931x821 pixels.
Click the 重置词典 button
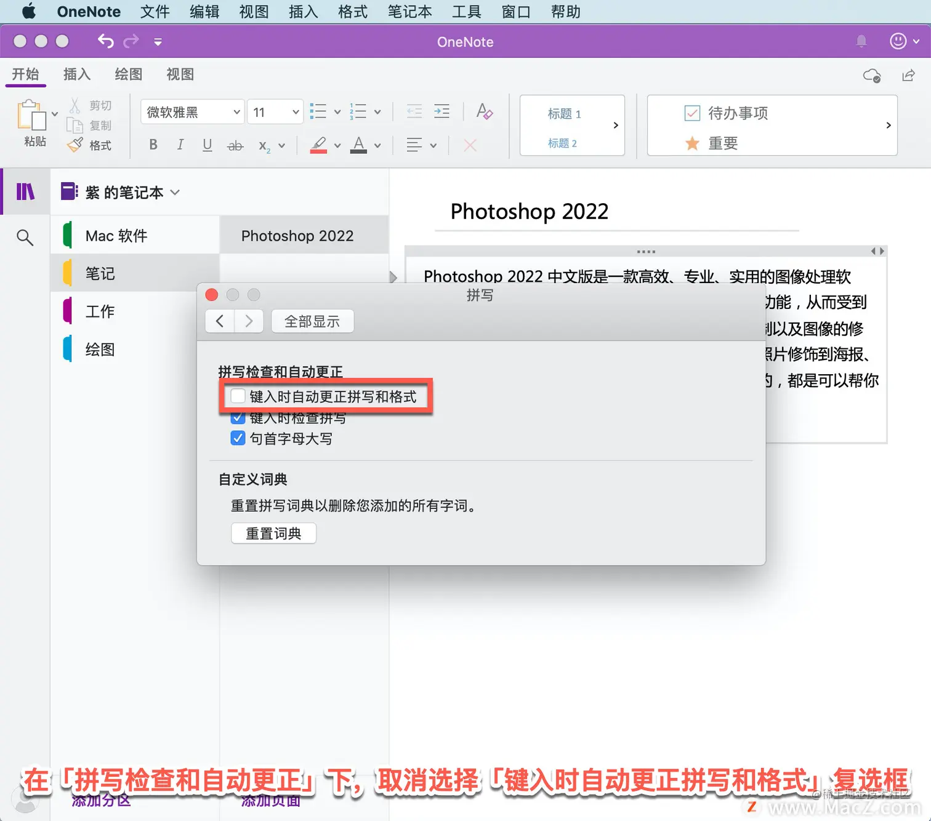273,533
